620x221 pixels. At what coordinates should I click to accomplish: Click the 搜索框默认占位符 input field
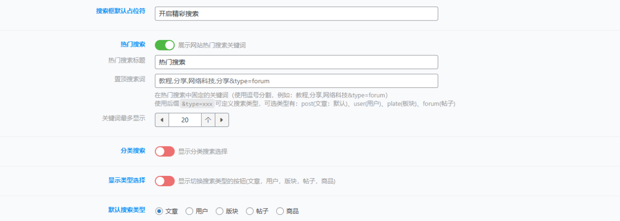click(x=296, y=14)
